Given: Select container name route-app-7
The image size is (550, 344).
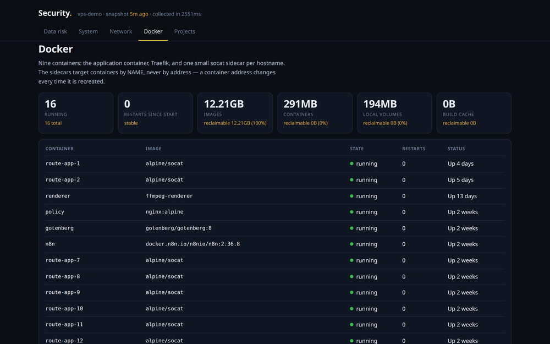Looking at the screenshot, I should coord(63,260).
